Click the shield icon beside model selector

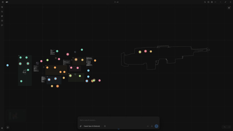pos(105,126)
